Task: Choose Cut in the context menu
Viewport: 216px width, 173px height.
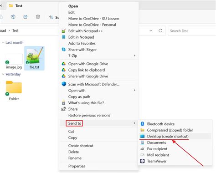Action: click(71, 132)
